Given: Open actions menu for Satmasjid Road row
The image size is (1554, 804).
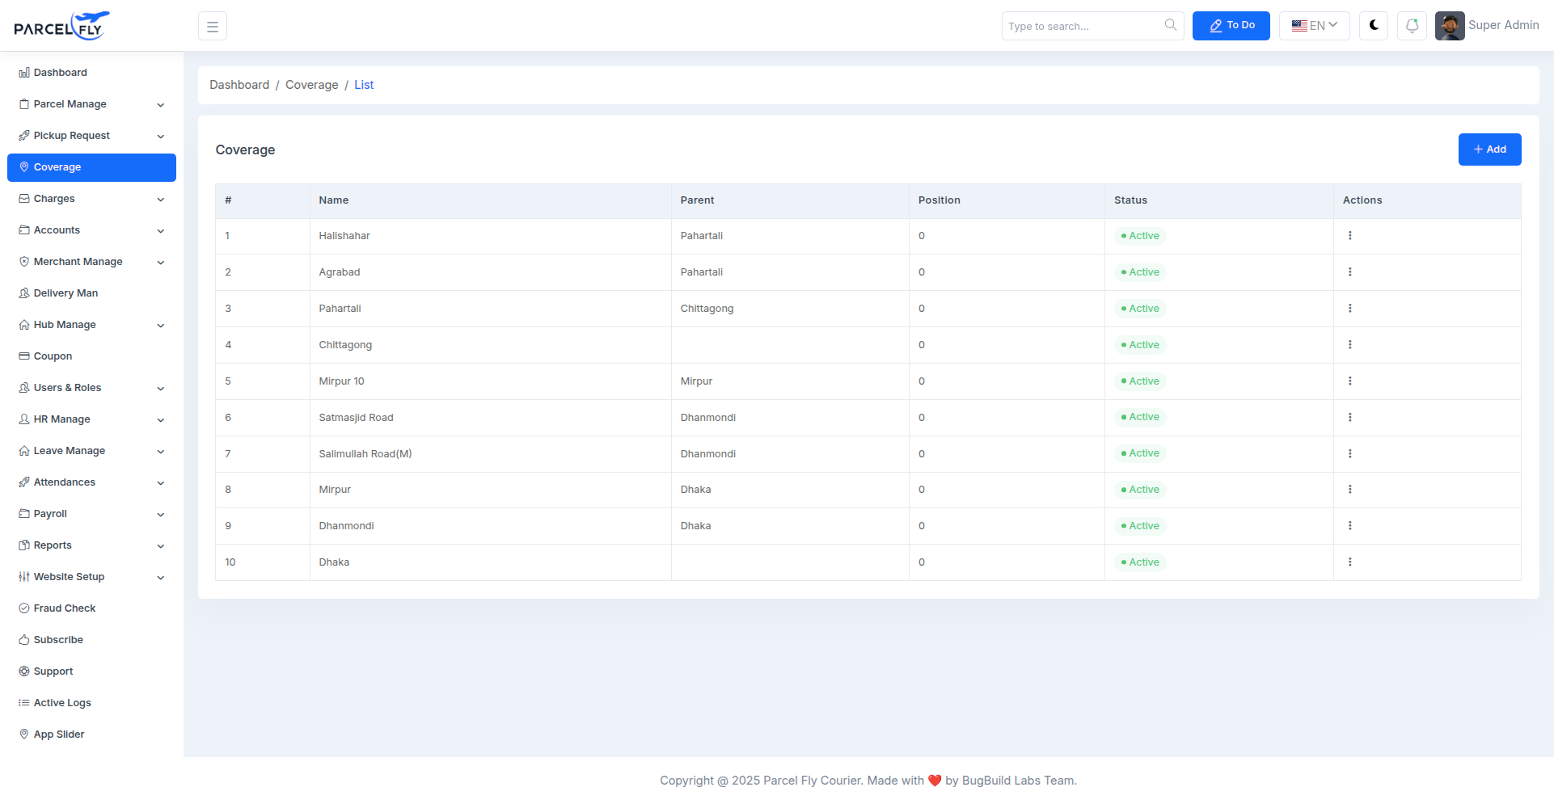Looking at the screenshot, I should 1349,418.
